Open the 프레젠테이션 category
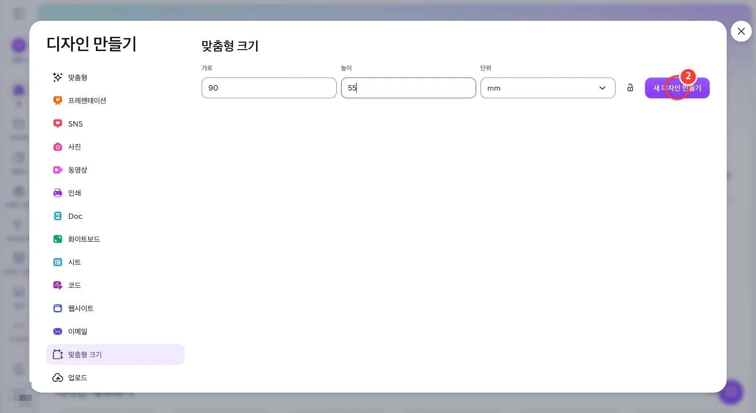The height and width of the screenshot is (413, 756). click(x=87, y=100)
